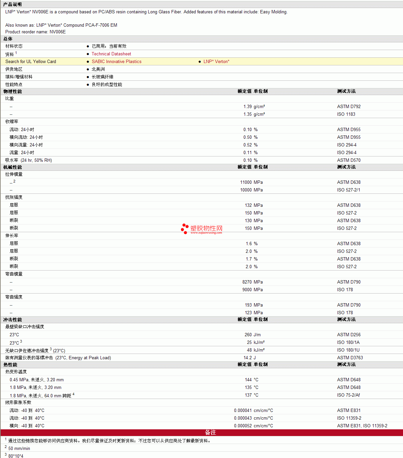Screen dimensions: 403x458
Task: Click the 额定值 单位制 header in 热性能 section
Action: click(x=253, y=364)
